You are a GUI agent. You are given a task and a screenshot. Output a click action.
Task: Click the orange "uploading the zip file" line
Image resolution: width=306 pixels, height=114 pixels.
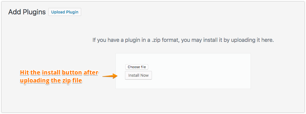(x=51, y=80)
